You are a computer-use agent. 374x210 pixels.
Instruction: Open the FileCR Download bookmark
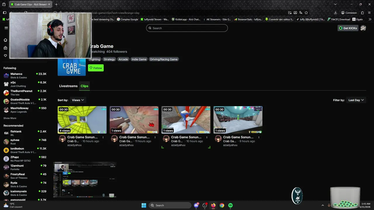click(x=339, y=19)
